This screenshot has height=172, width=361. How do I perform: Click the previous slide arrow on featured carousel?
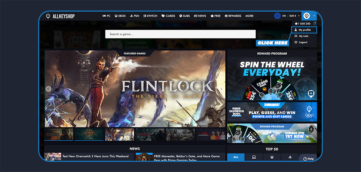click(48, 89)
